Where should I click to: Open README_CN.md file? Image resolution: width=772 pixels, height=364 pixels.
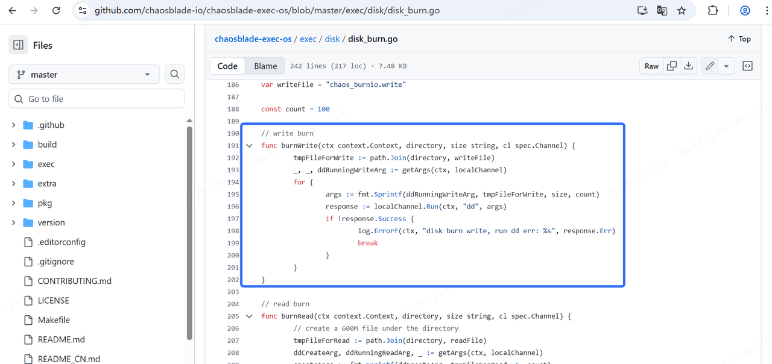tap(69, 359)
